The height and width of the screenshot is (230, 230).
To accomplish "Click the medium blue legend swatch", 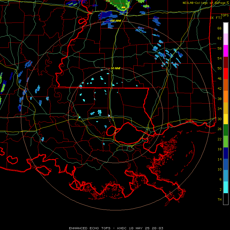I will click(226, 165).
